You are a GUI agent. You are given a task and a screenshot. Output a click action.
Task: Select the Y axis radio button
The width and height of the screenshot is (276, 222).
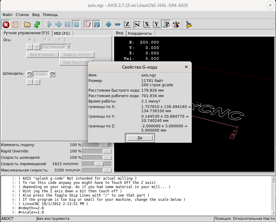click(45, 40)
